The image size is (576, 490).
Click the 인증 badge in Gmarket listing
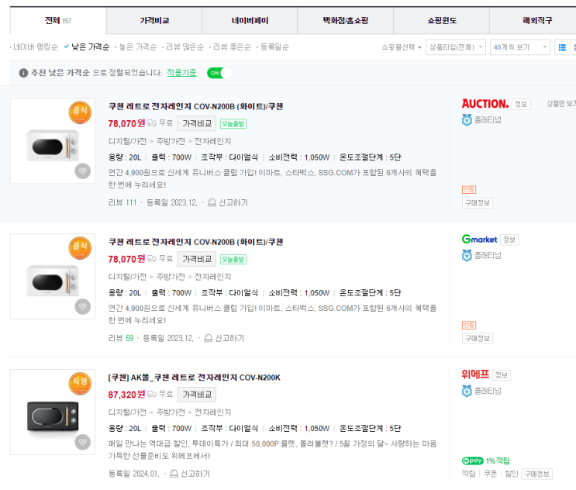coord(469,326)
